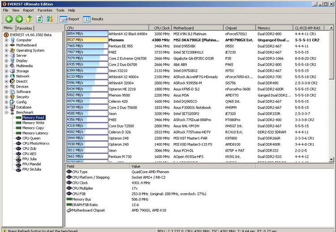Collapse the Benchmark tree node
Screen dimensions: 336x232
click(6, 112)
